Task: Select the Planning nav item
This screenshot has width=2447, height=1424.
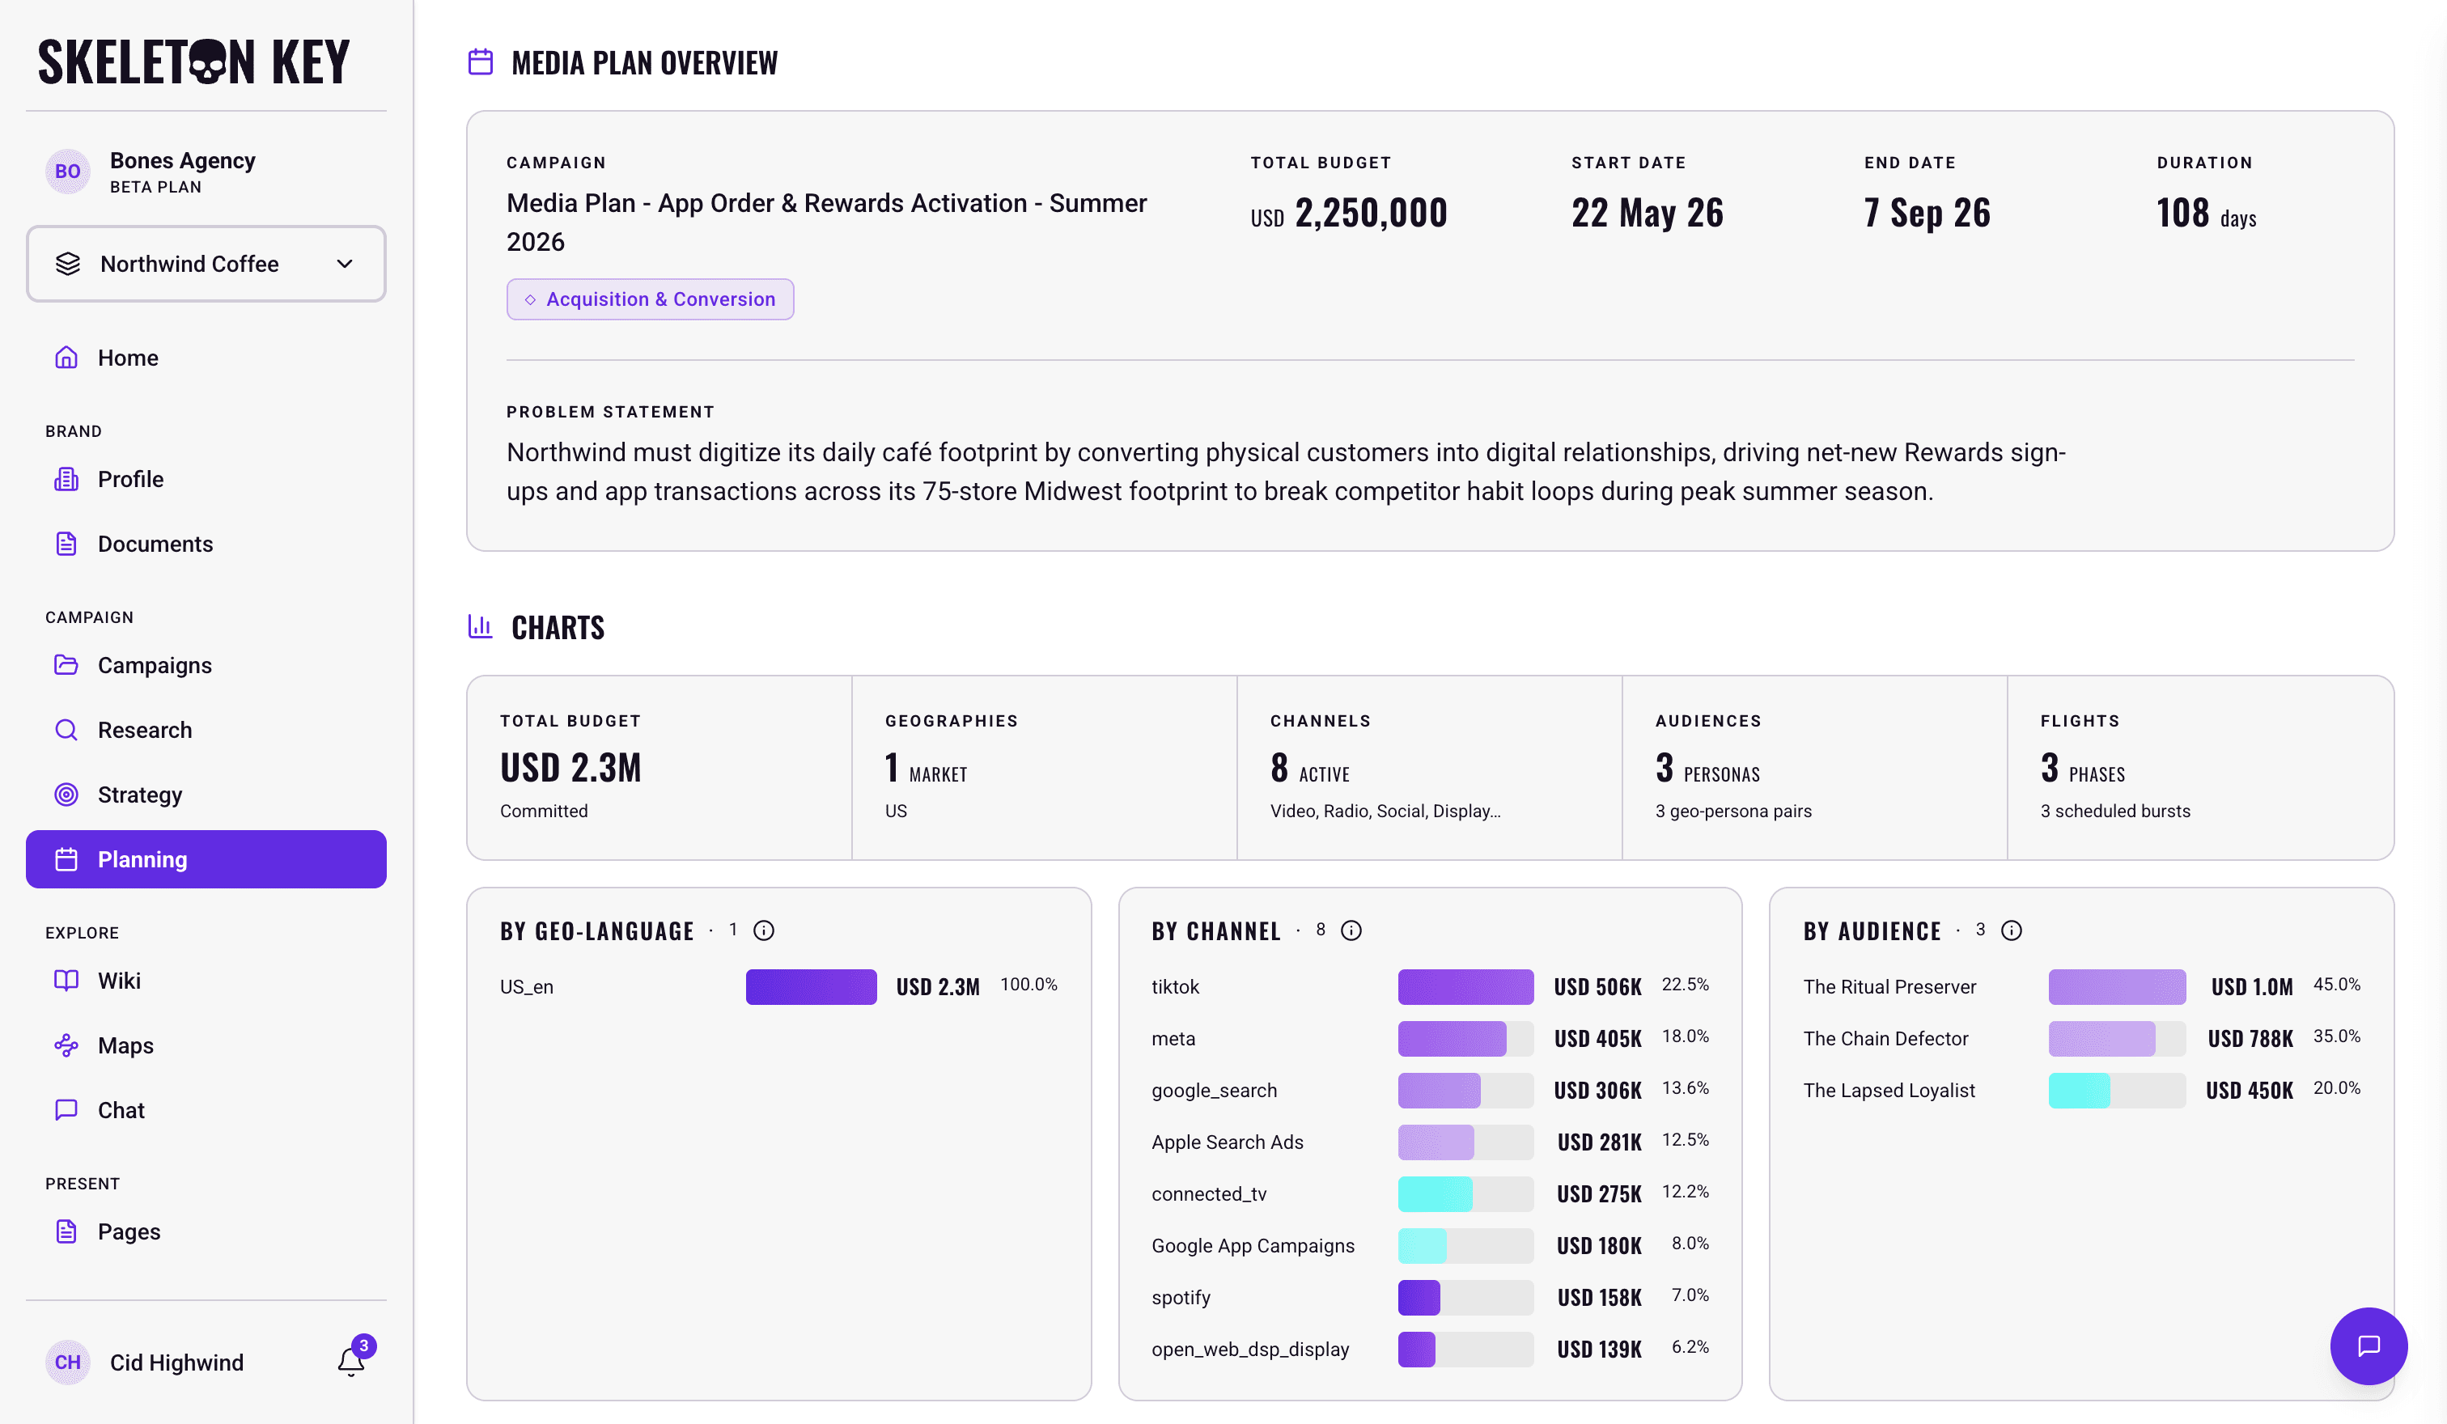Action: (206, 860)
